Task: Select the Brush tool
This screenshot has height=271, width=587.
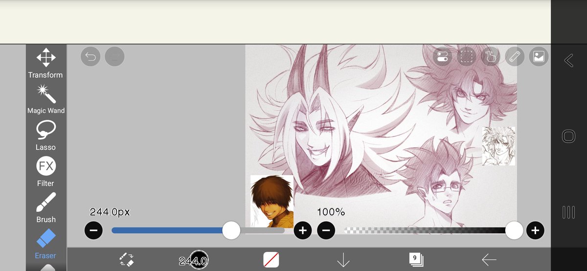Action: 45,208
